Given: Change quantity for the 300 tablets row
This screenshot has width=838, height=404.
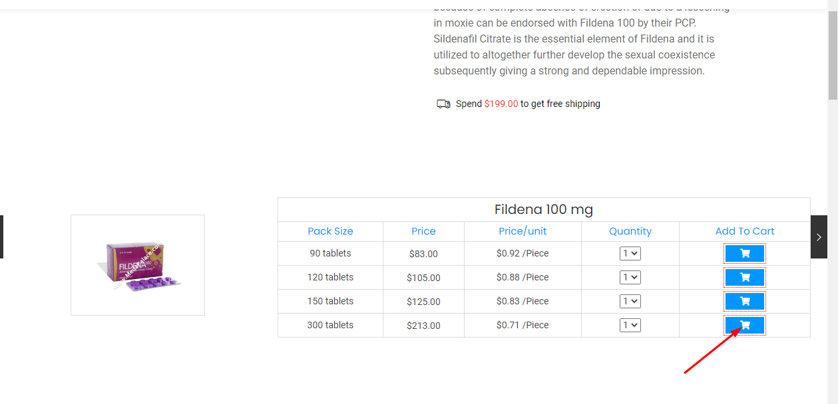Looking at the screenshot, I should point(630,325).
